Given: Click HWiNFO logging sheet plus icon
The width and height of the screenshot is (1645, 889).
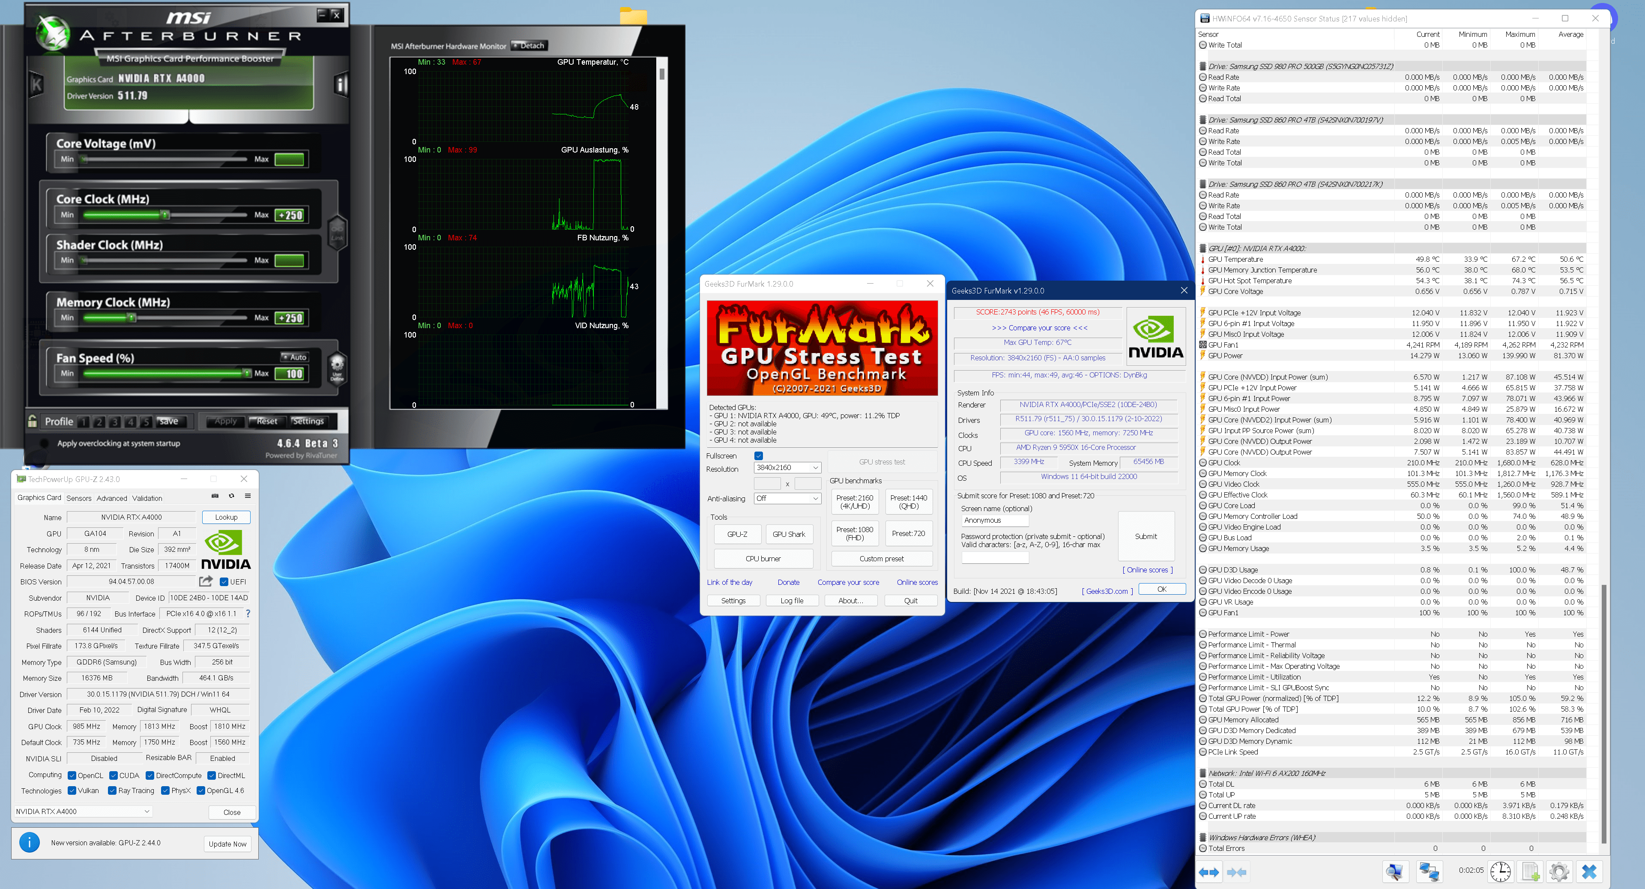Looking at the screenshot, I should [1531, 872].
